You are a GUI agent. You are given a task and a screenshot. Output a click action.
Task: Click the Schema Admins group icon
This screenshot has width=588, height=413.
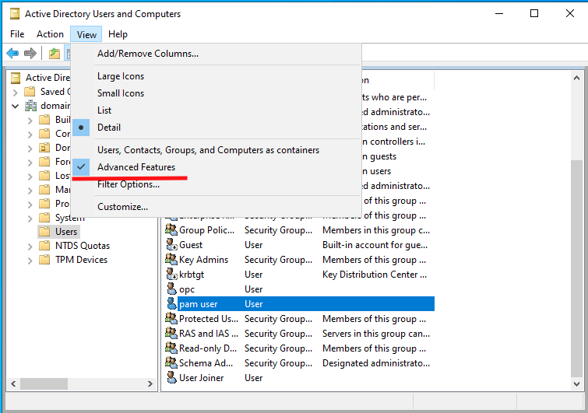tap(171, 362)
